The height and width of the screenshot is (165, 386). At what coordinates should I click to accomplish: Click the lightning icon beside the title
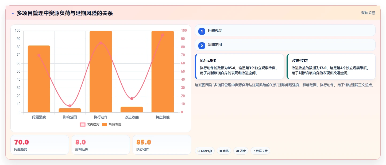pyautogui.click(x=13, y=13)
